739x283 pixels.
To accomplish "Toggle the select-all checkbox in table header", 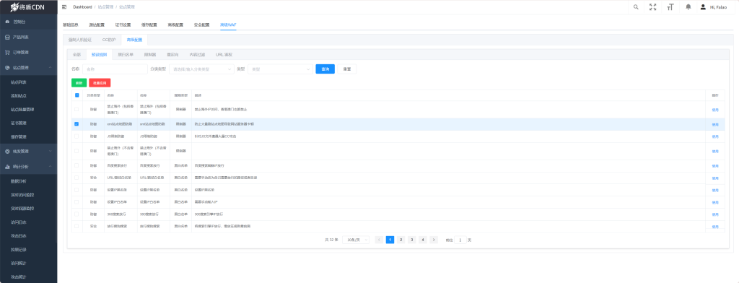I will 76,95.
